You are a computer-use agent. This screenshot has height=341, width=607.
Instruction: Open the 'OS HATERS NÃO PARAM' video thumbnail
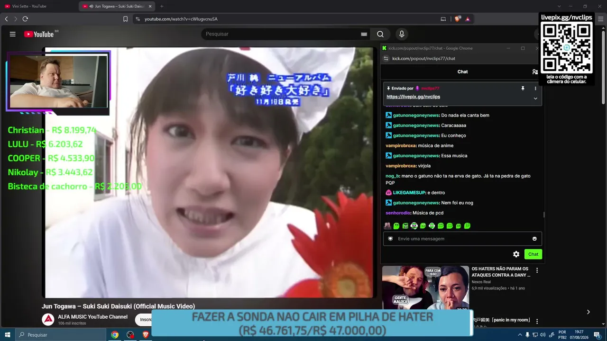pos(425,287)
